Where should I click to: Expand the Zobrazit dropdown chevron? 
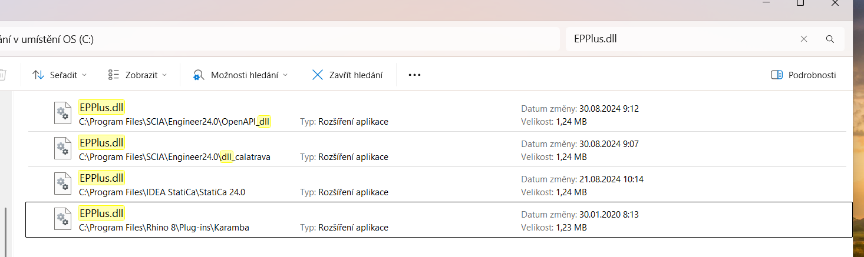click(x=164, y=75)
